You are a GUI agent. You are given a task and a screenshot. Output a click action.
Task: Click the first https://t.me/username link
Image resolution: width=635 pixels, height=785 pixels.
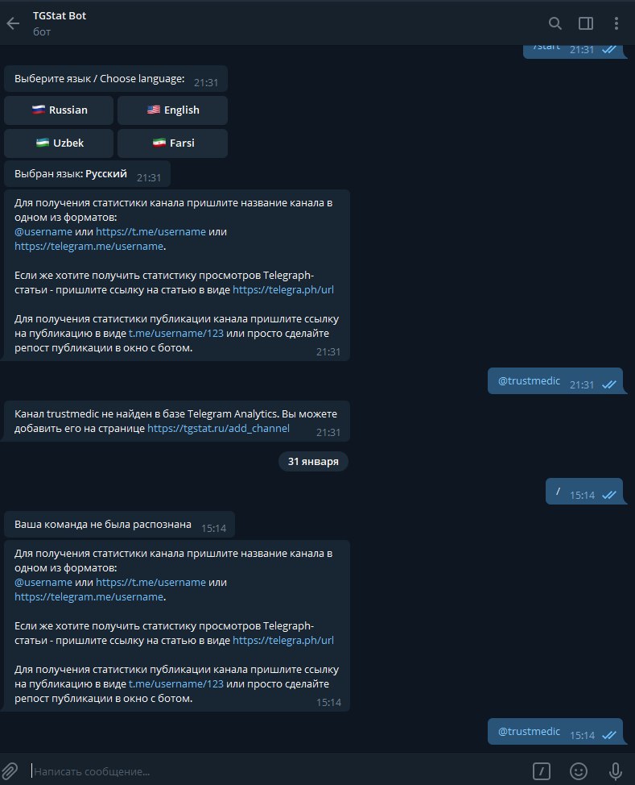(151, 232)
